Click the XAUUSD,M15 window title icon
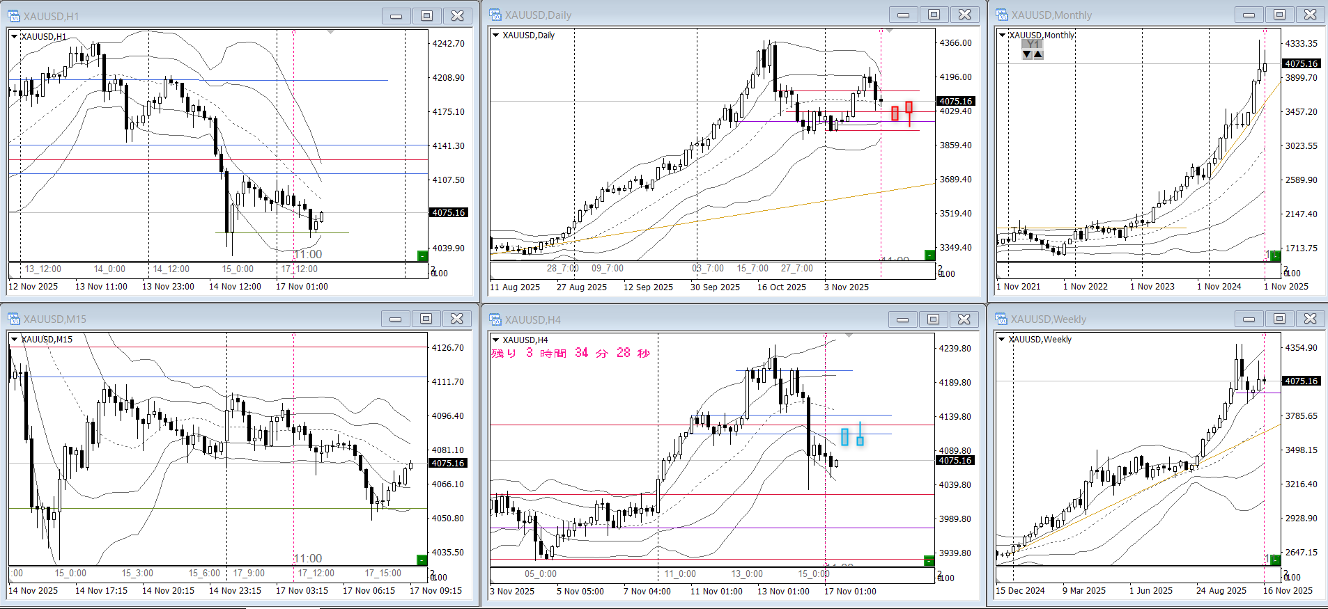Viewport: 1328px width, 609px height. click(14, 319)
